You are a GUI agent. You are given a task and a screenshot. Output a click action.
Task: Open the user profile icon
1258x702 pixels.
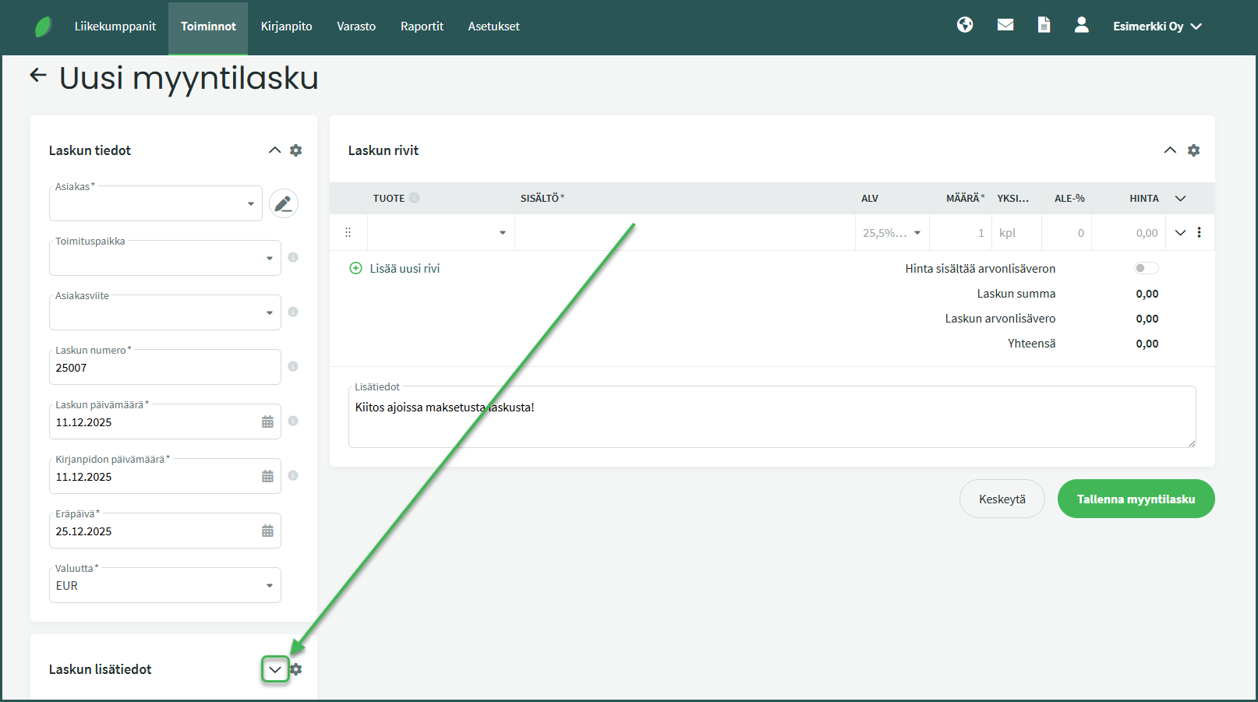pos(1081,25)
